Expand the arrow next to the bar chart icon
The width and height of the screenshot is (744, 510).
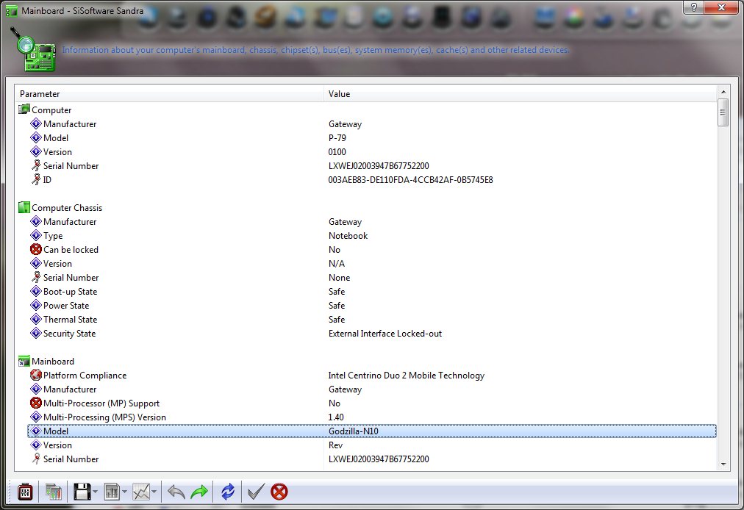124,492
